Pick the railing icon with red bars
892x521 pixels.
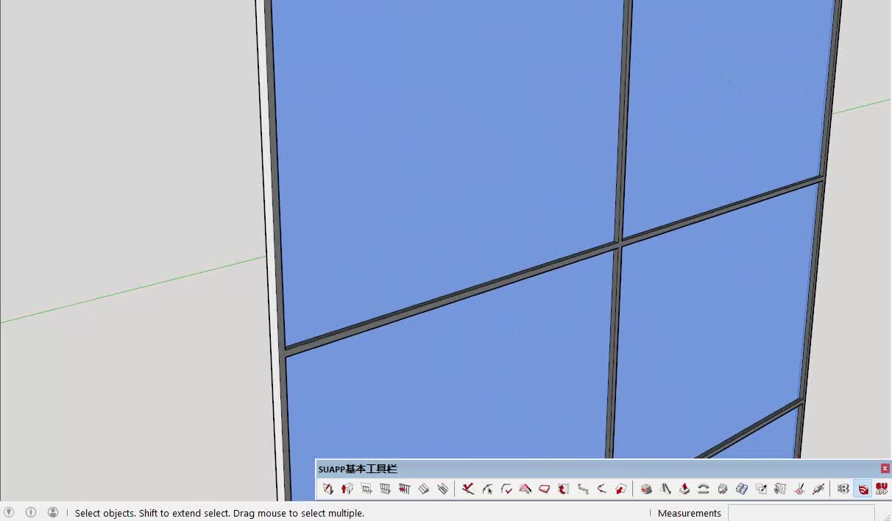[405, 489]
